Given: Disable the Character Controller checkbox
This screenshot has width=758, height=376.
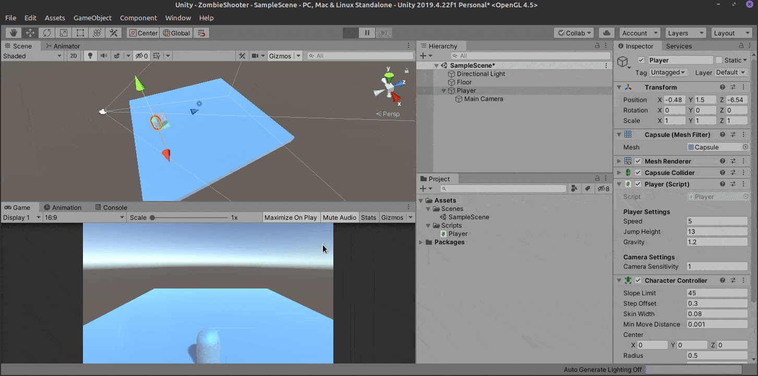Looking at the screenshot, I should pos(637,281).
